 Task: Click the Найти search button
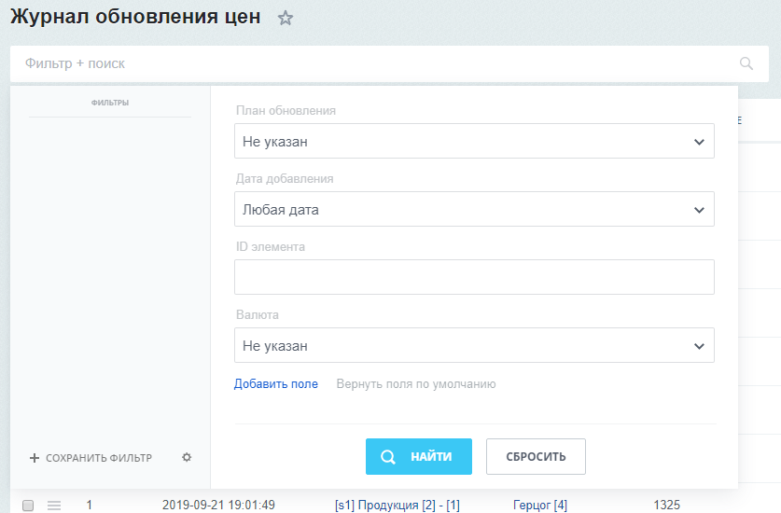[x=419, y=456]
